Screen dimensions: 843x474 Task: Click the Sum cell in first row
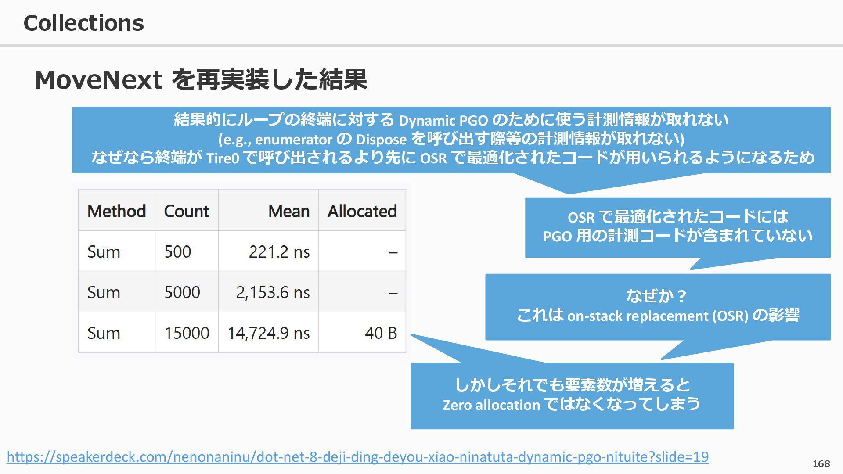coord(104,252)
